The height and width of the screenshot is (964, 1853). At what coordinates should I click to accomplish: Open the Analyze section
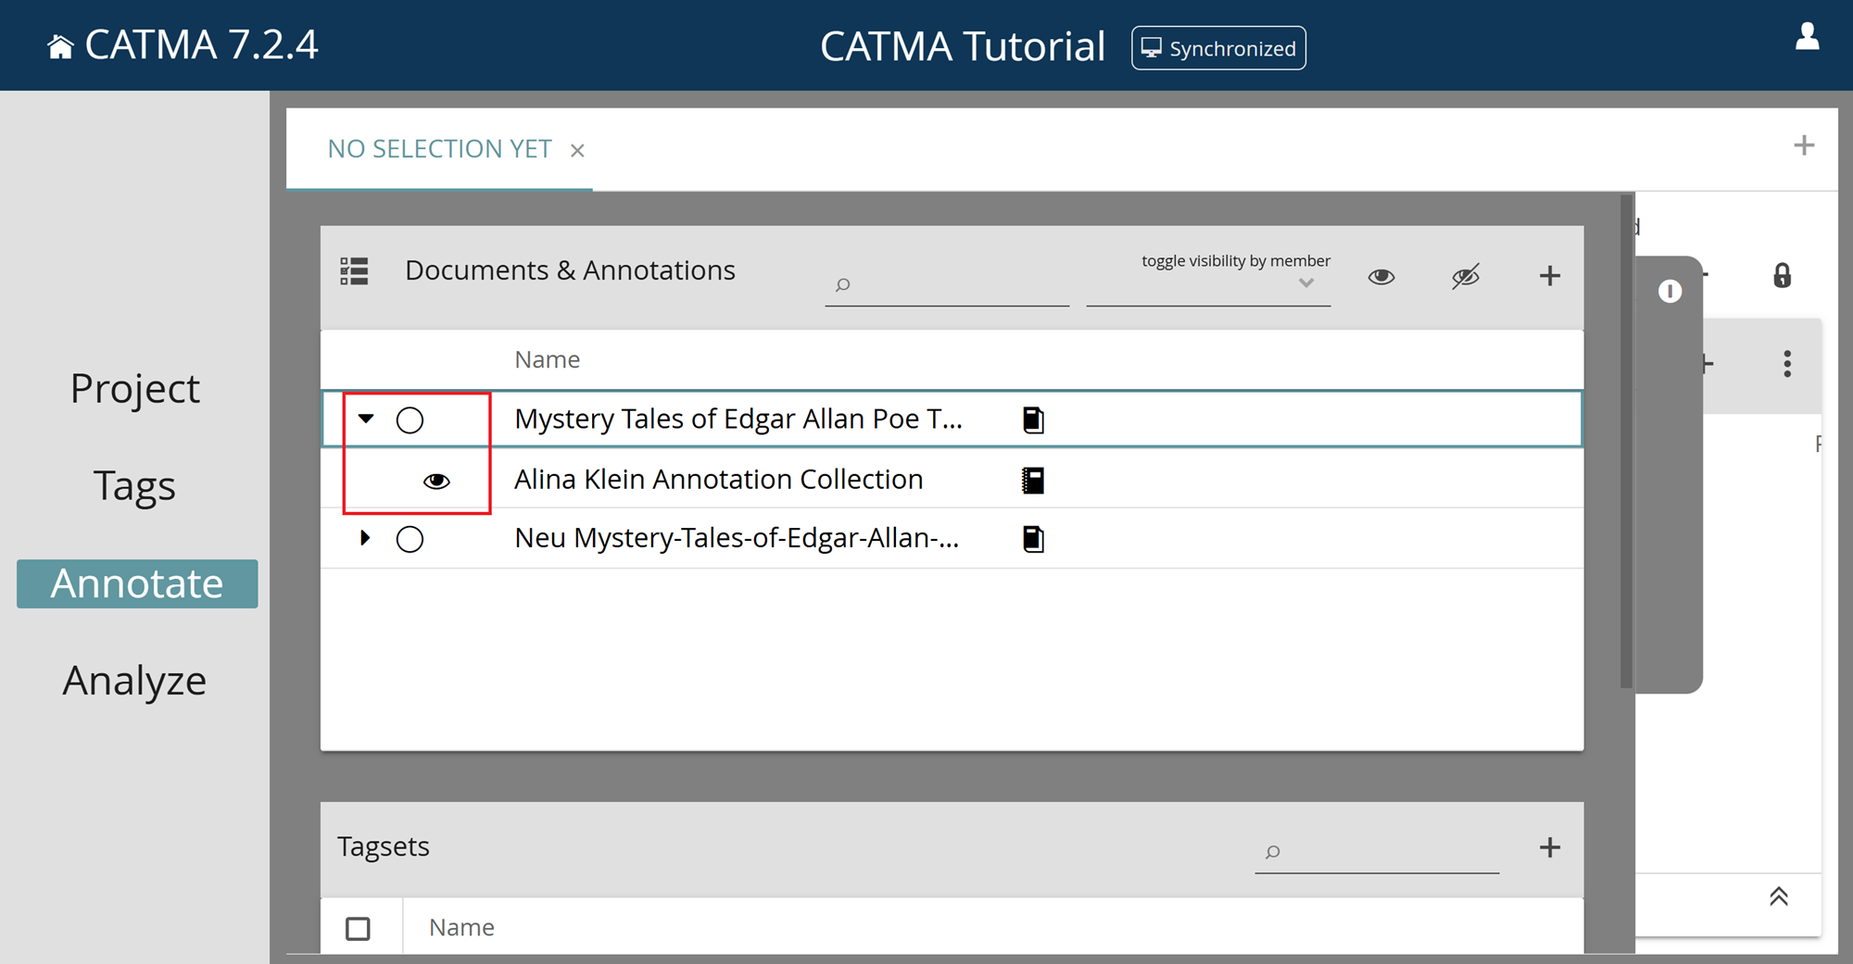click(134, 681)
